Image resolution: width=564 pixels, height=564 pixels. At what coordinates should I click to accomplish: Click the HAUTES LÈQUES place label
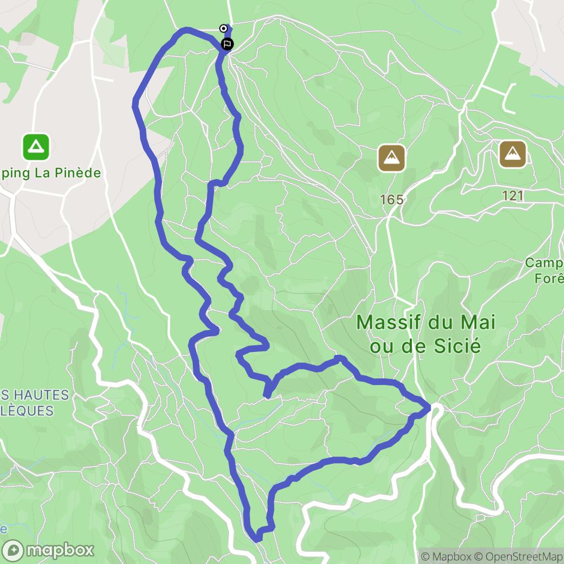coord(35,403)
